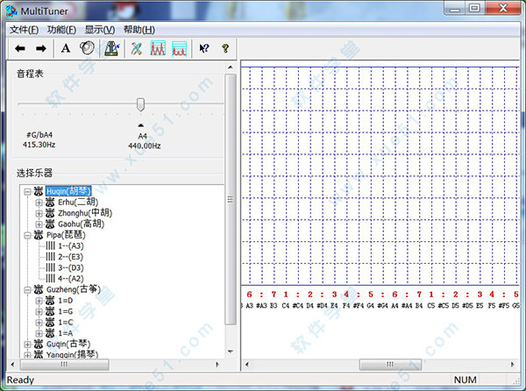Click the graph scroll-left arrow
Screen dimensions: 526x391
pos(247,364)
